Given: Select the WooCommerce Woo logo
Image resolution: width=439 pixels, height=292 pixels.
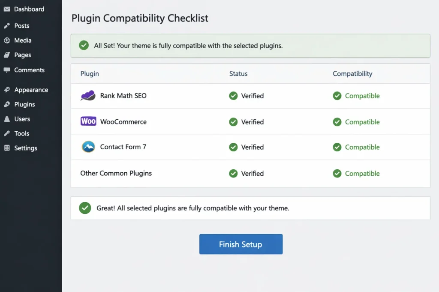Looking at the screenshot, I should point(88,121).
